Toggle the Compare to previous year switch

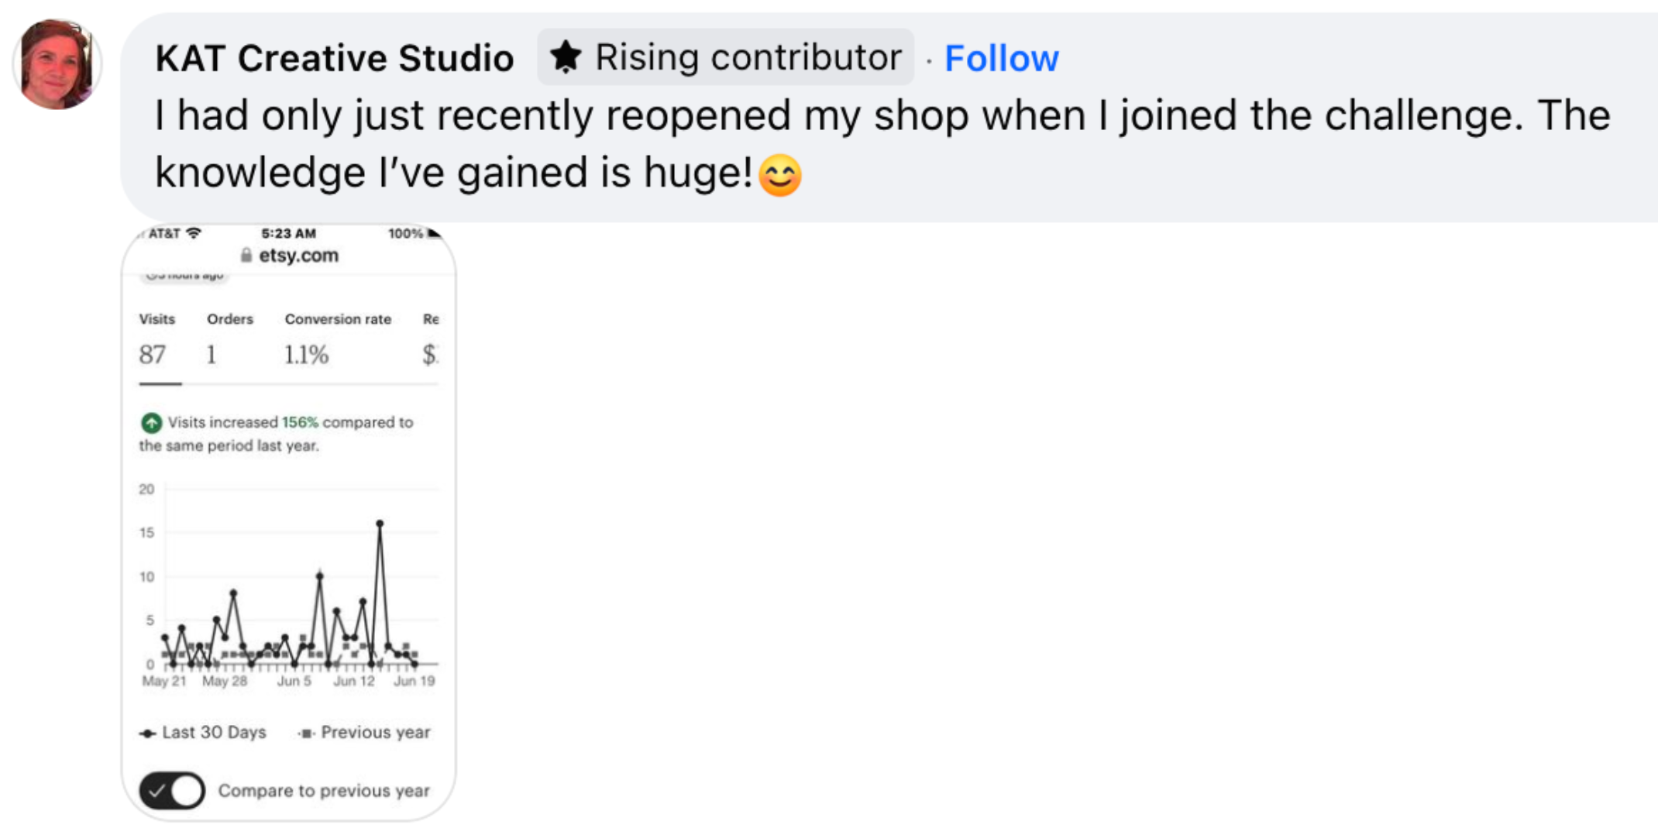[x=172, y=791]
